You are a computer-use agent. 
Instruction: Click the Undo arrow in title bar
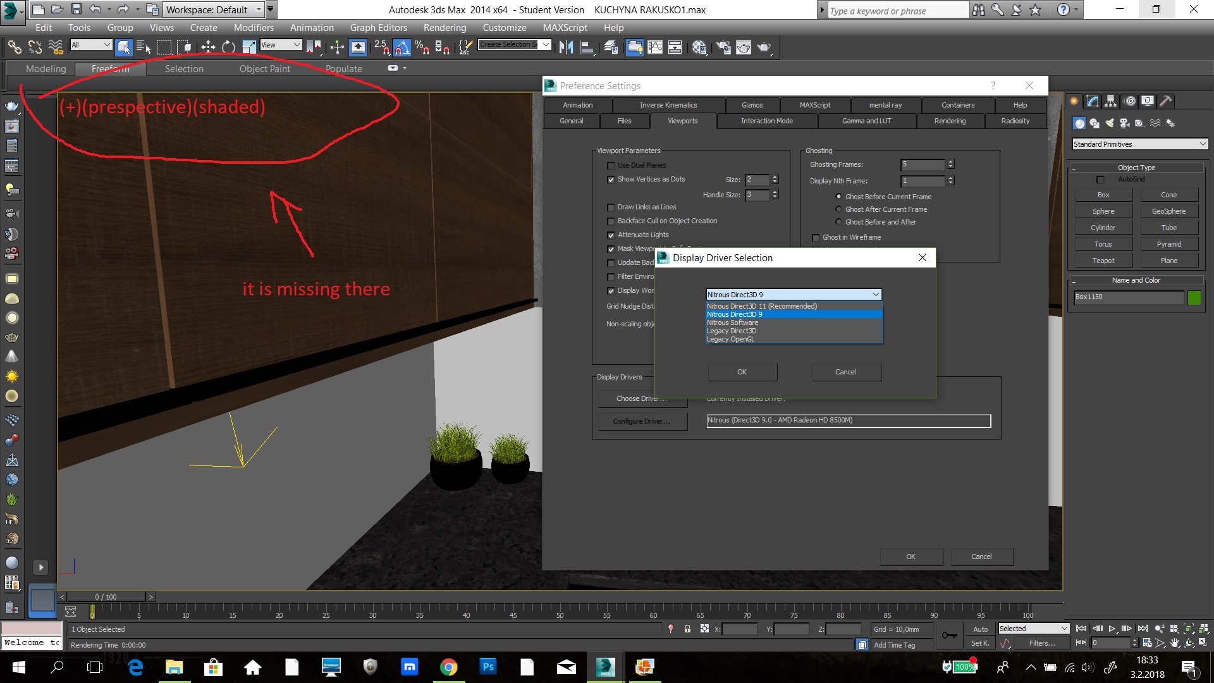coord(95,9)
